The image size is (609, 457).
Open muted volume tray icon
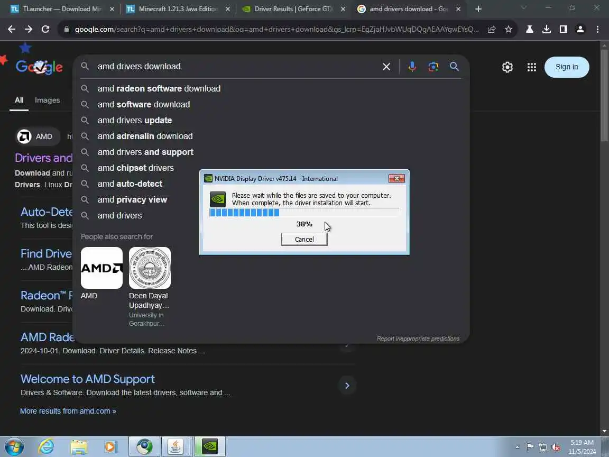[556, 447]
